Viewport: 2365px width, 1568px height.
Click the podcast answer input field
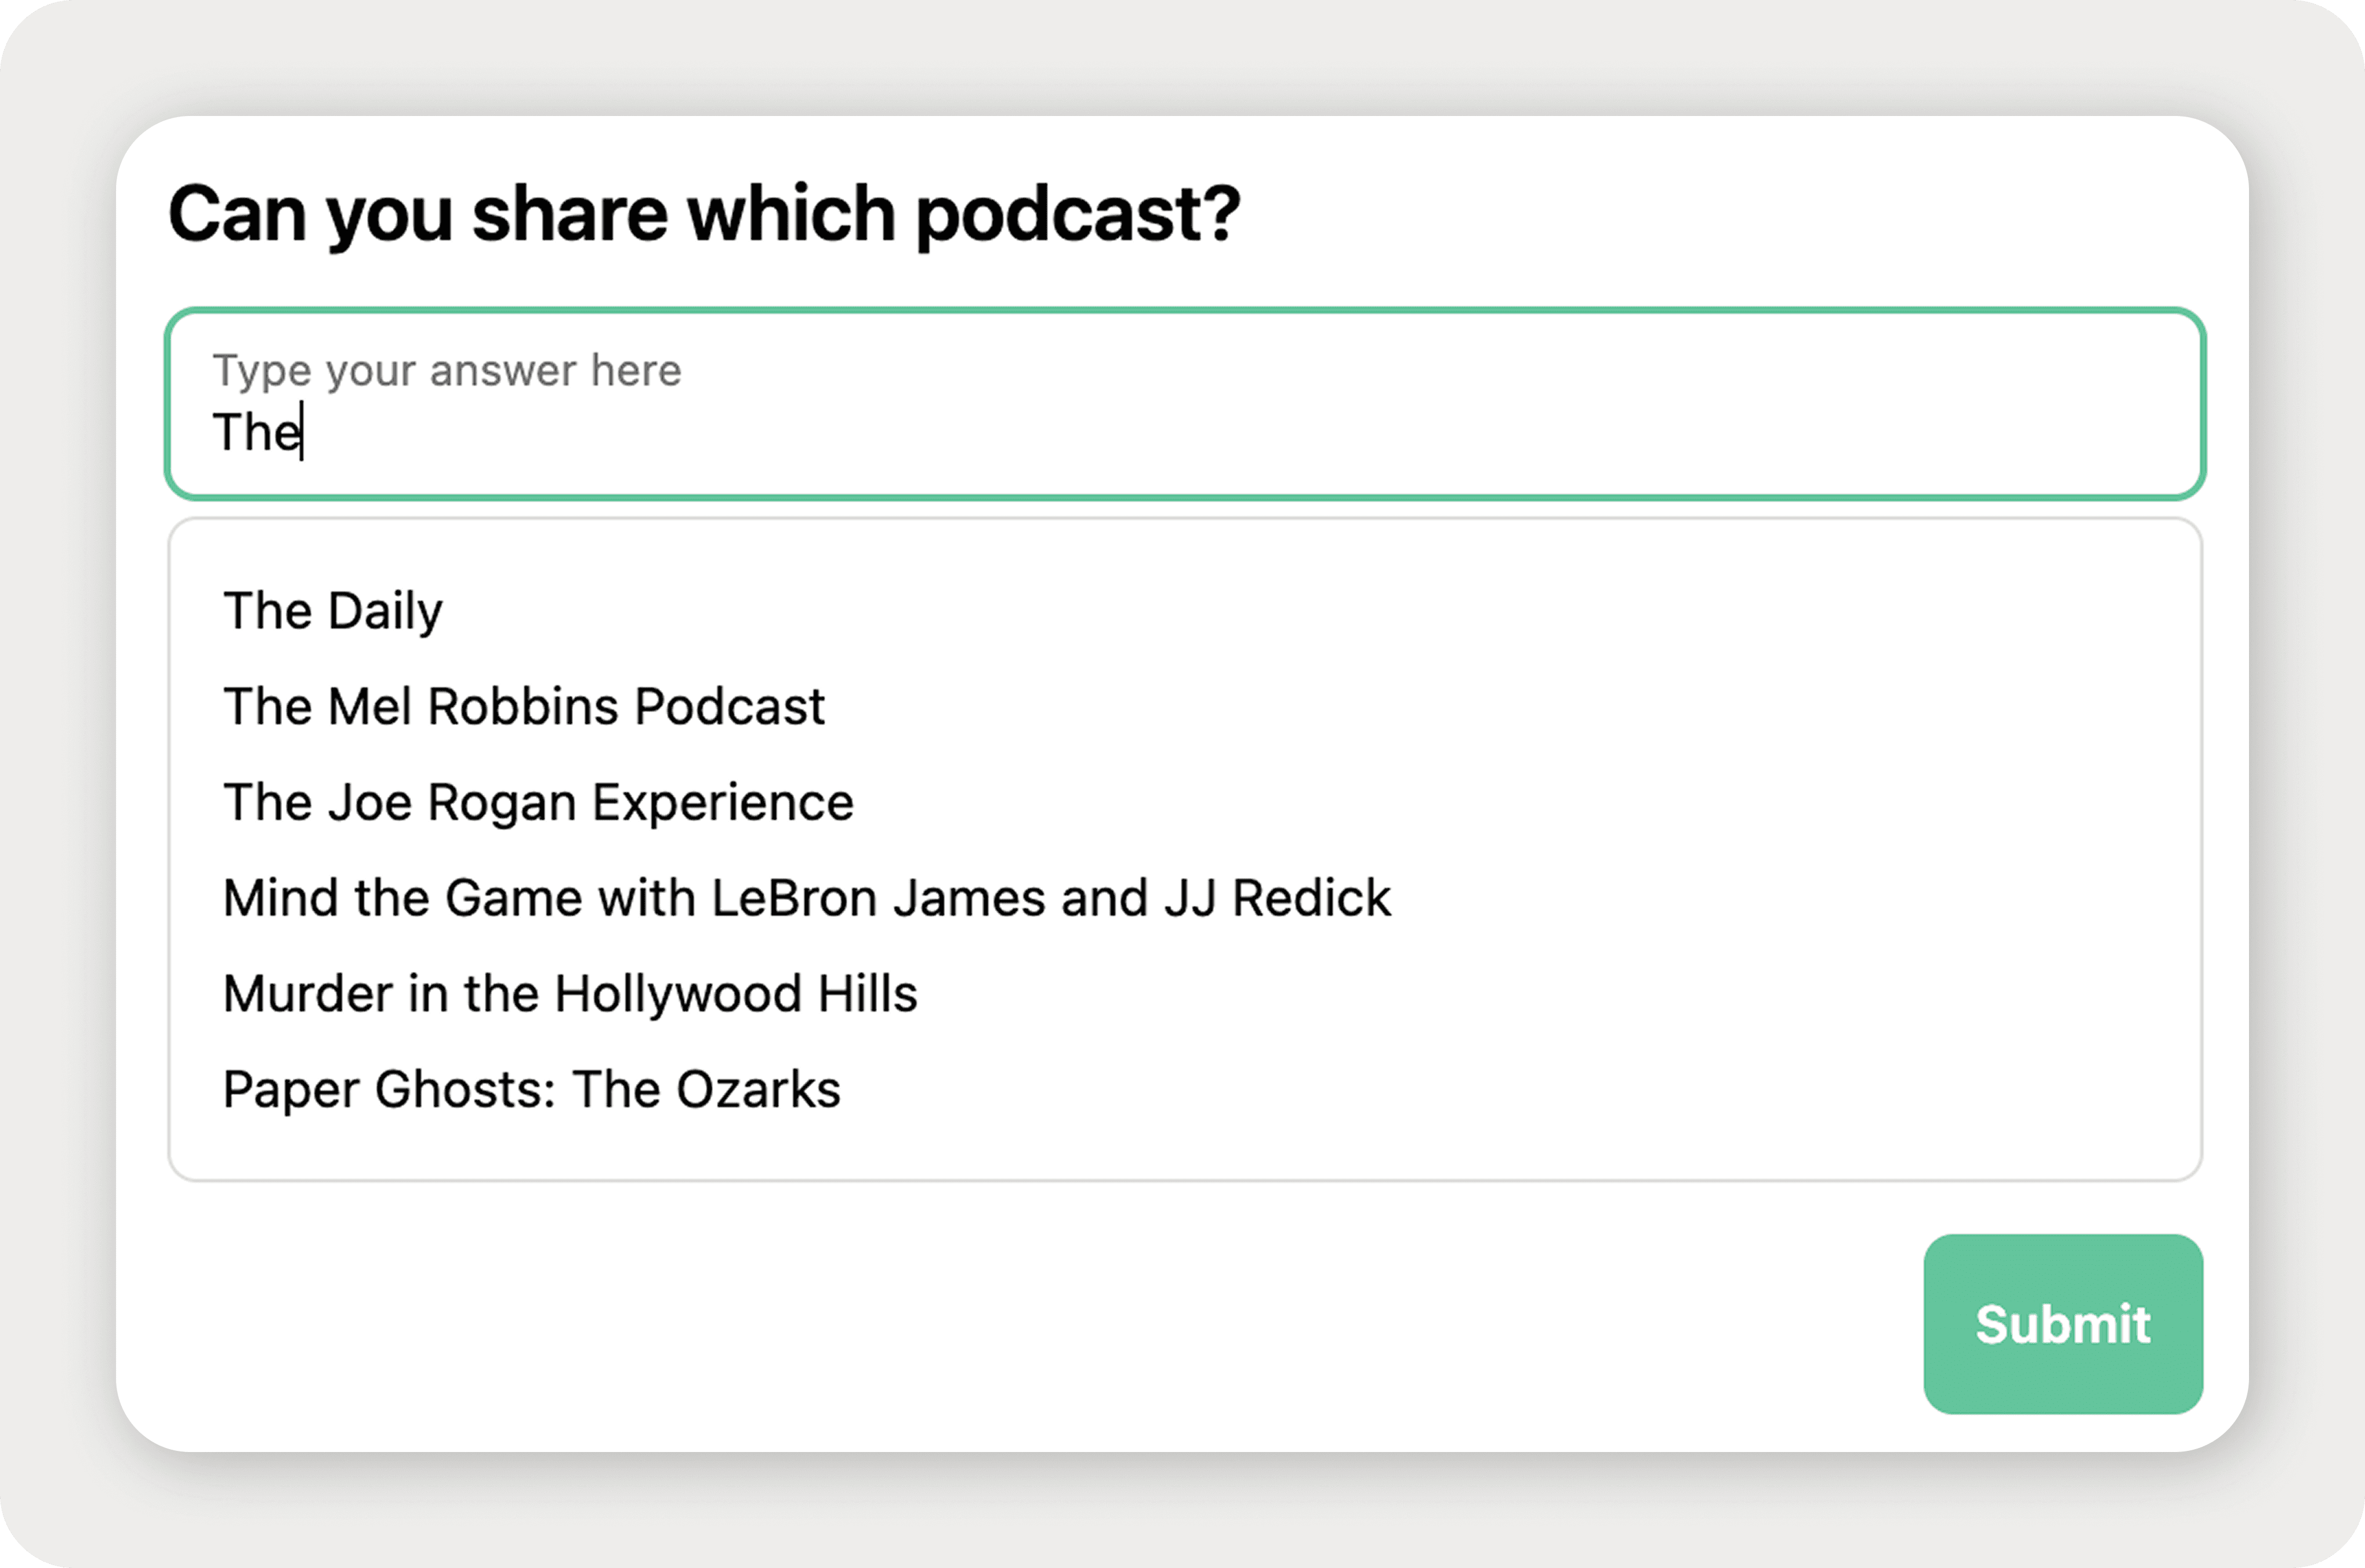coord(1184,403)
